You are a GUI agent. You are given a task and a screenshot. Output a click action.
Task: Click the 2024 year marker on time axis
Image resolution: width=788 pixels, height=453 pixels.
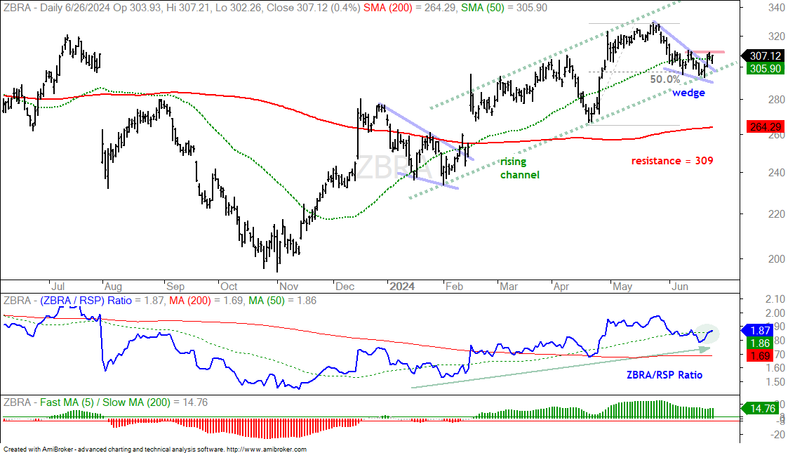click(x=402, y=287)
